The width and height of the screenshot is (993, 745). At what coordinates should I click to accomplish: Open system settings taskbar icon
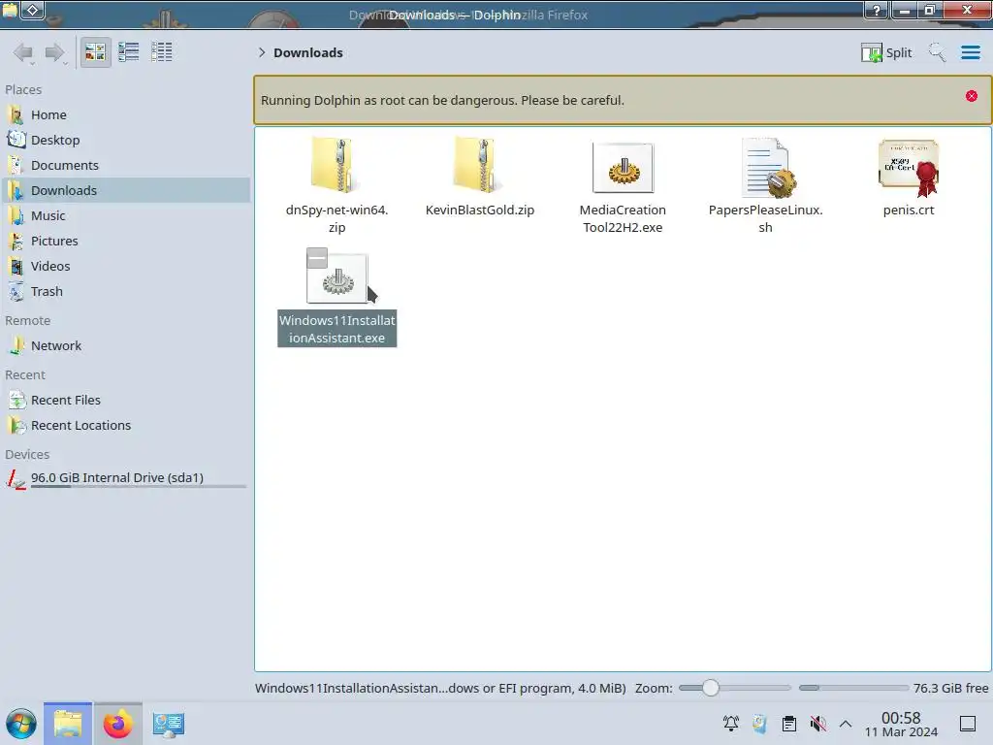point(169,724)
